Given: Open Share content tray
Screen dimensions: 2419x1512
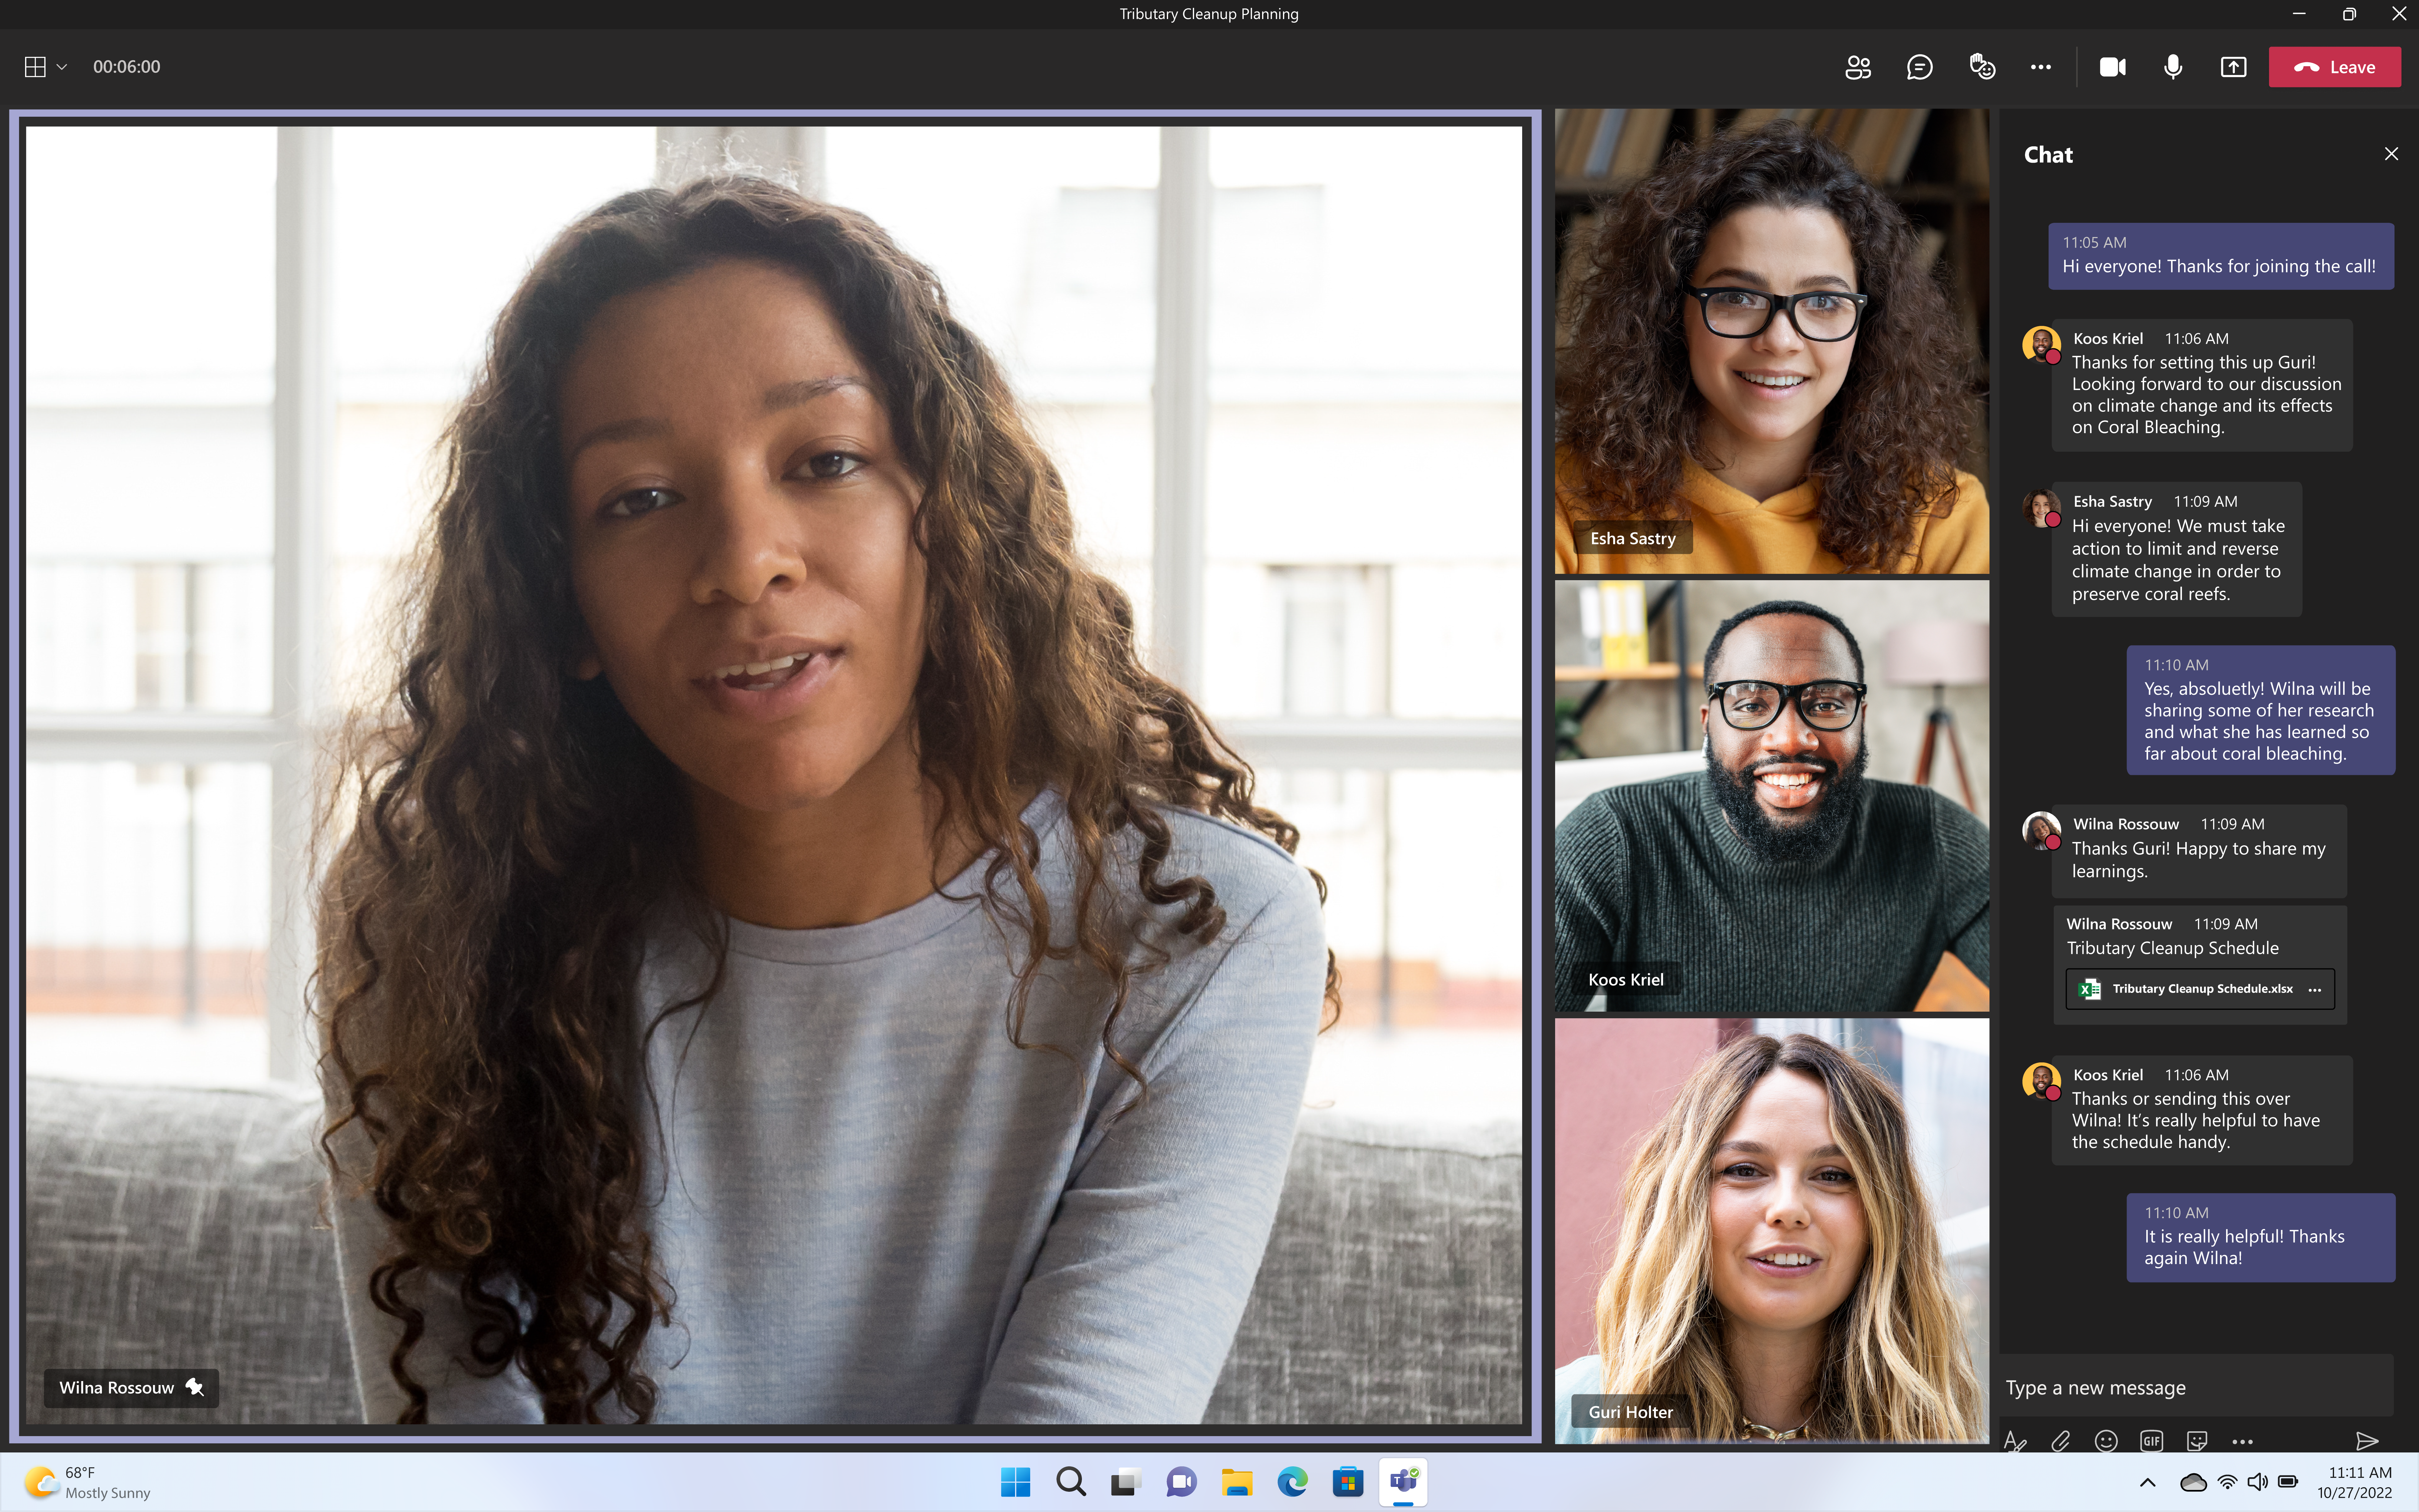Looking at the screenshot, I should (x=2233, y=67).
